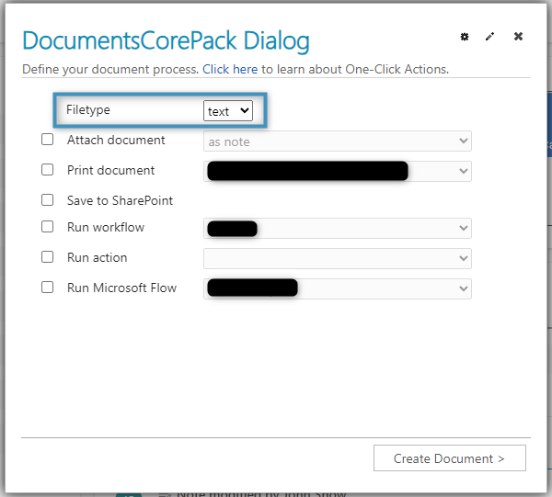Screen dimensions: 552x497
Task: Enable the Attach document checkbox
Action: pos(47,140)
